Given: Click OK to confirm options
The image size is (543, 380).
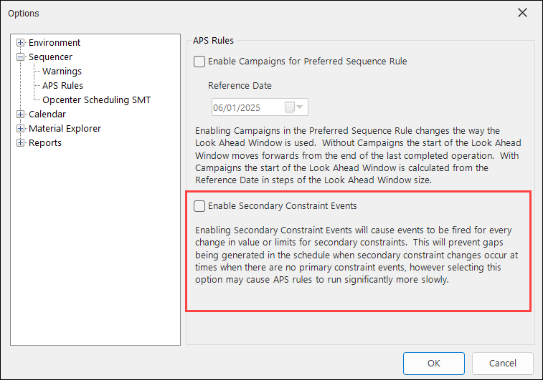Looking at the screenshot, I should [x=433, y=363].
